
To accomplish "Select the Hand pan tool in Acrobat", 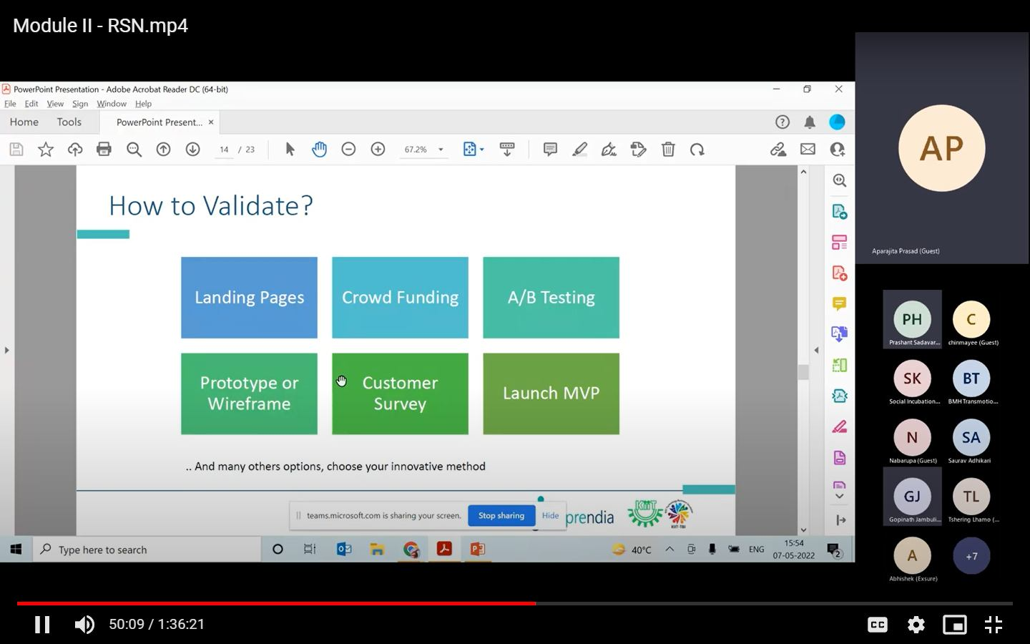I will [x=319, y=149].
